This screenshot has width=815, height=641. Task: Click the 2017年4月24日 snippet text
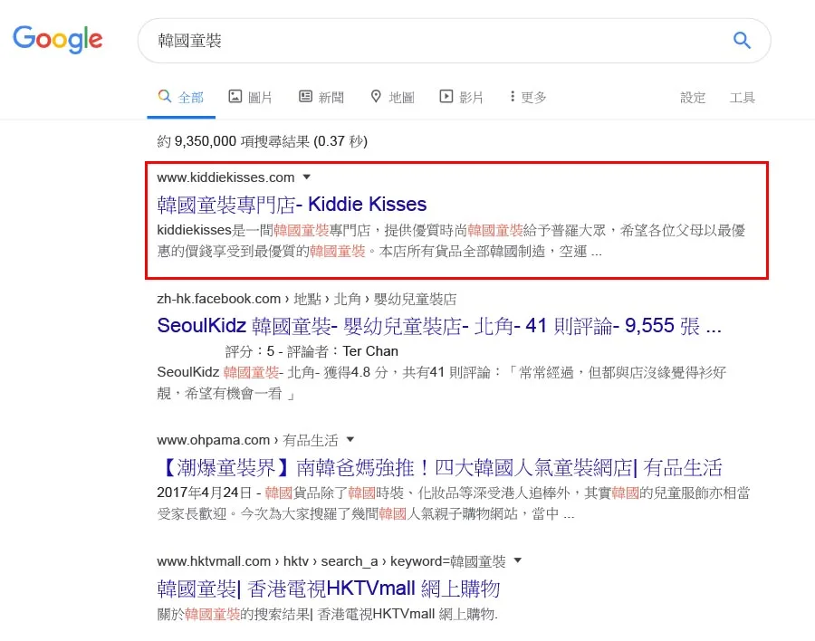pyautogui.click(x=454, y=503)
